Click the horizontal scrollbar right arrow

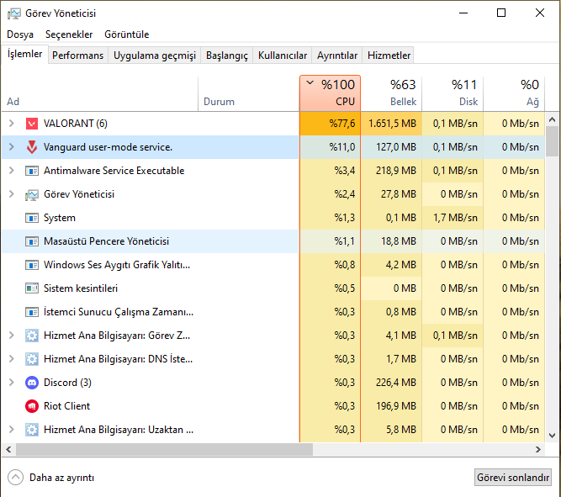537,449
